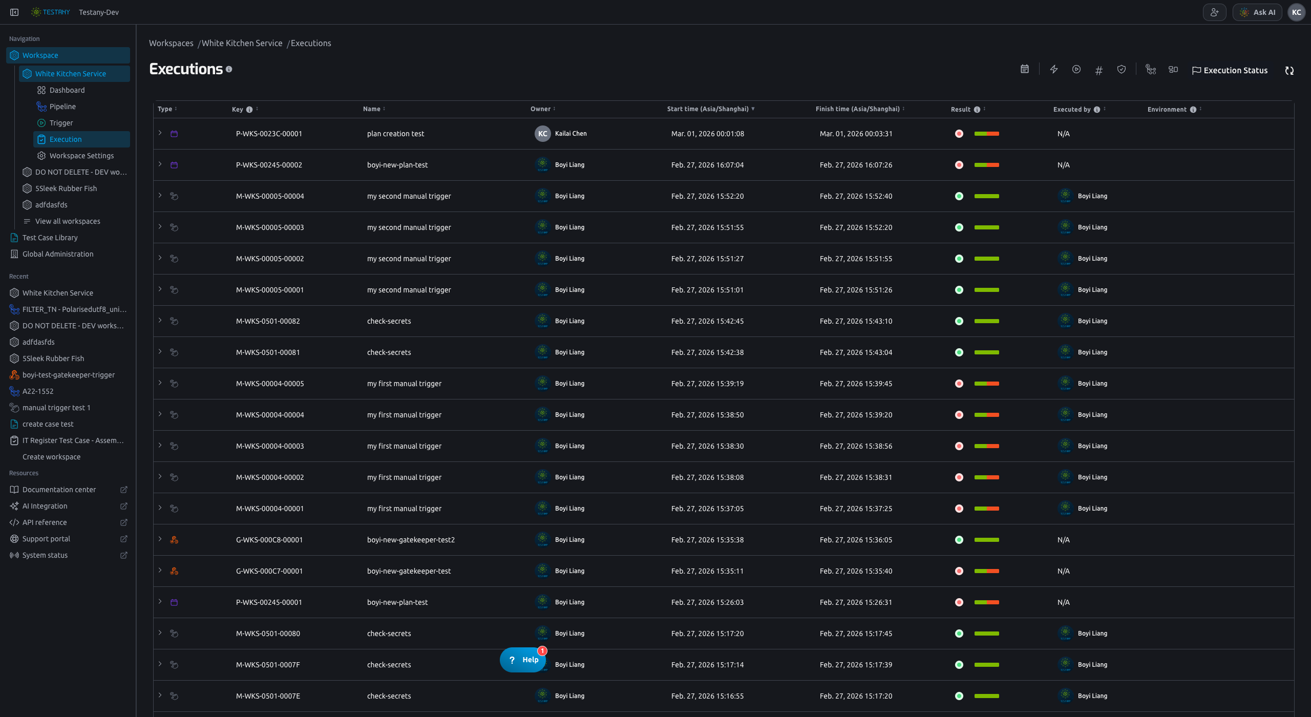Click the info icon next to Environment

tap(1193, 110)
